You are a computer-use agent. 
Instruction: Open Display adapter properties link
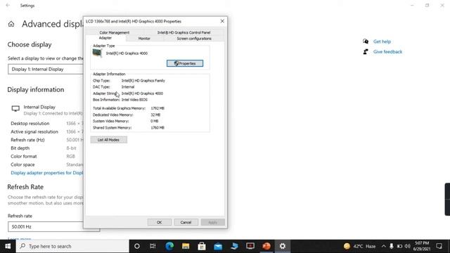tap(47, 173)
